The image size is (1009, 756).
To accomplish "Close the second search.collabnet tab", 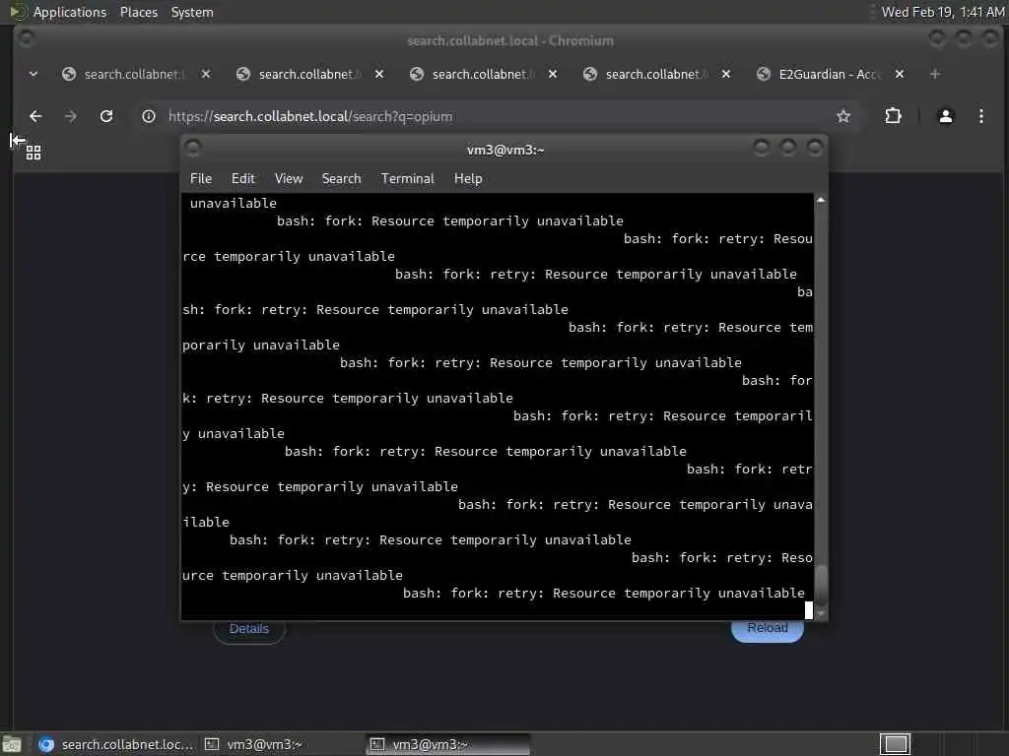I will coord(379,74).
